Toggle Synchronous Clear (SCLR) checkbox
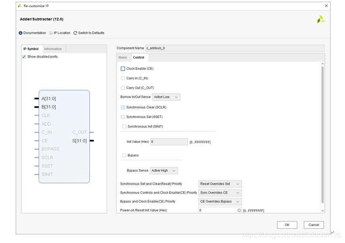345x243 pixels. 123,107
